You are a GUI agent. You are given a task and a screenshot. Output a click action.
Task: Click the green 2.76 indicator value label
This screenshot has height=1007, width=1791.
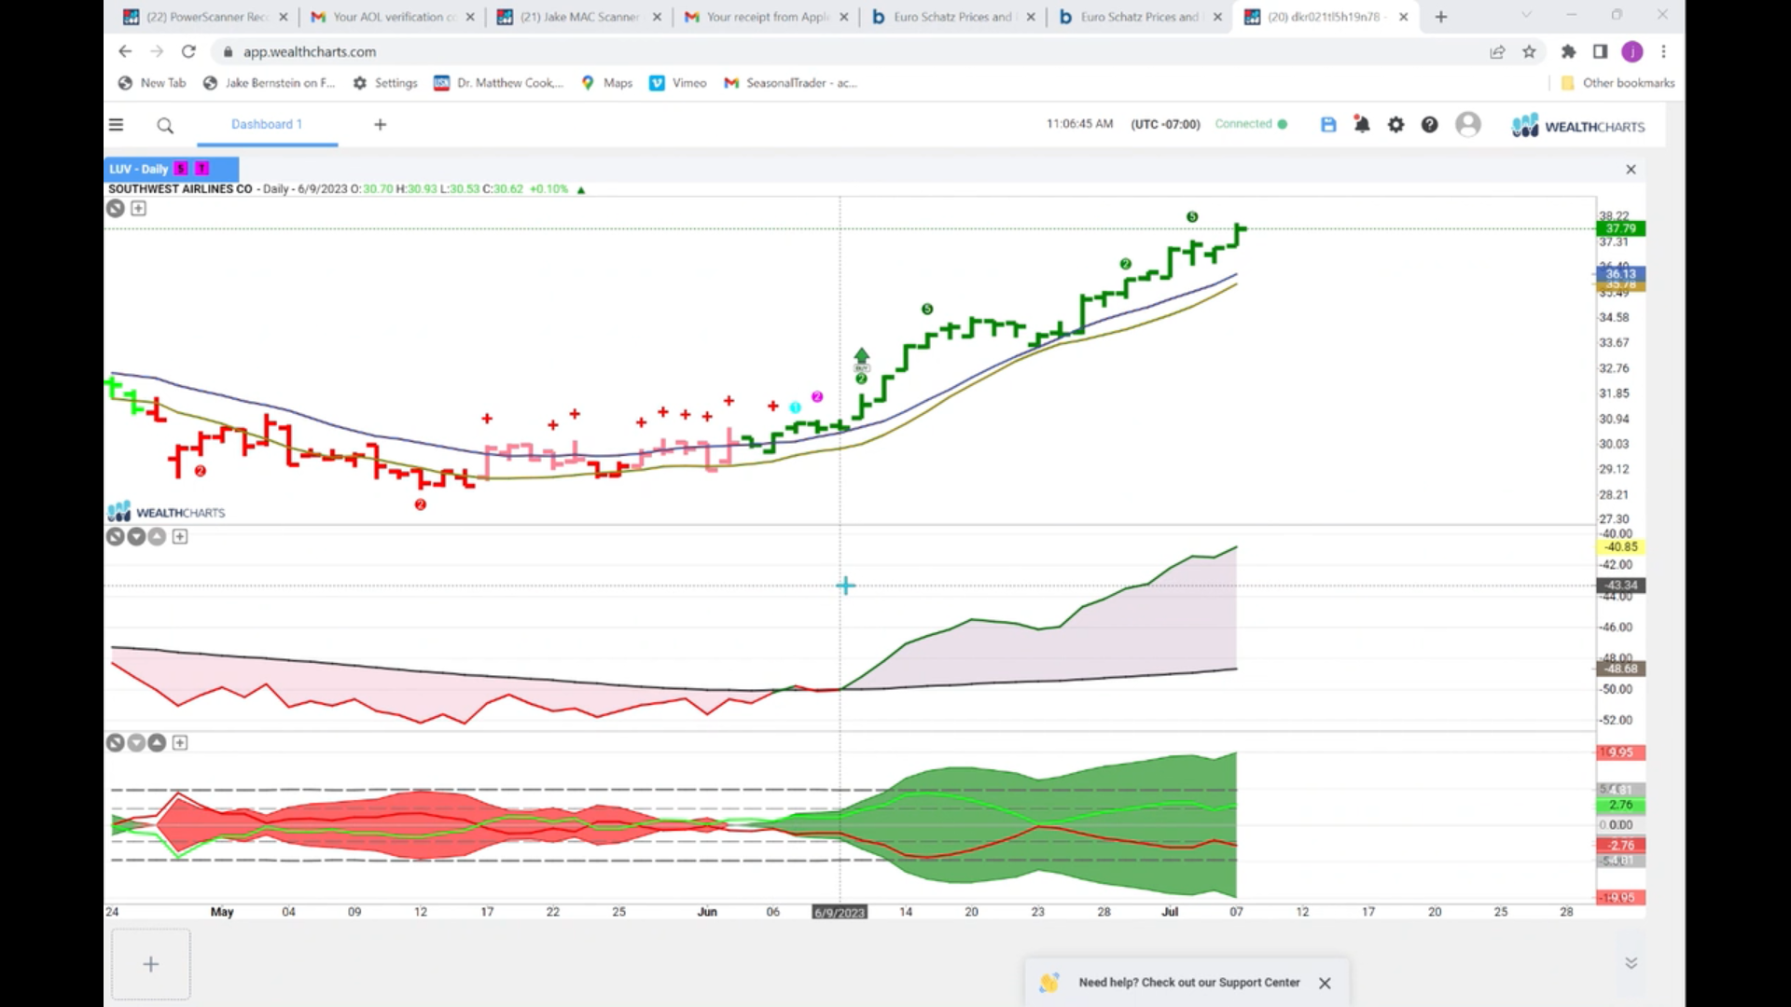point(1620,805)
